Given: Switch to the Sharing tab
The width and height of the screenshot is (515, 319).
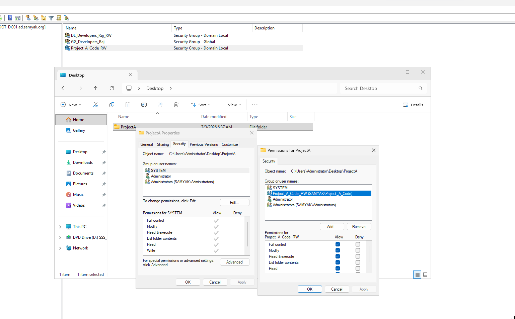Looking at the screenshot, I should 163,144.
